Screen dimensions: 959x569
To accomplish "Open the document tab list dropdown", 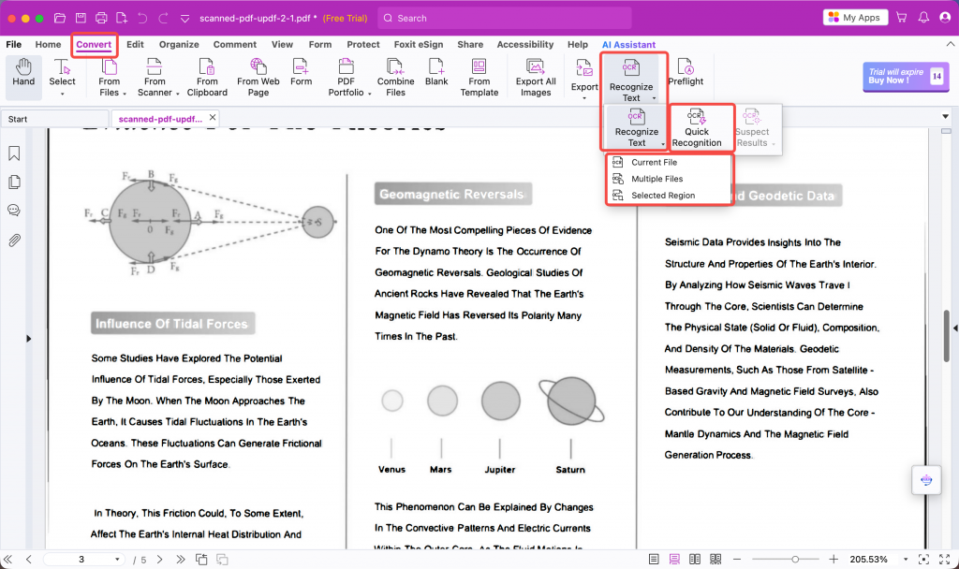I will pyautogui.click(x=946, y=116).
